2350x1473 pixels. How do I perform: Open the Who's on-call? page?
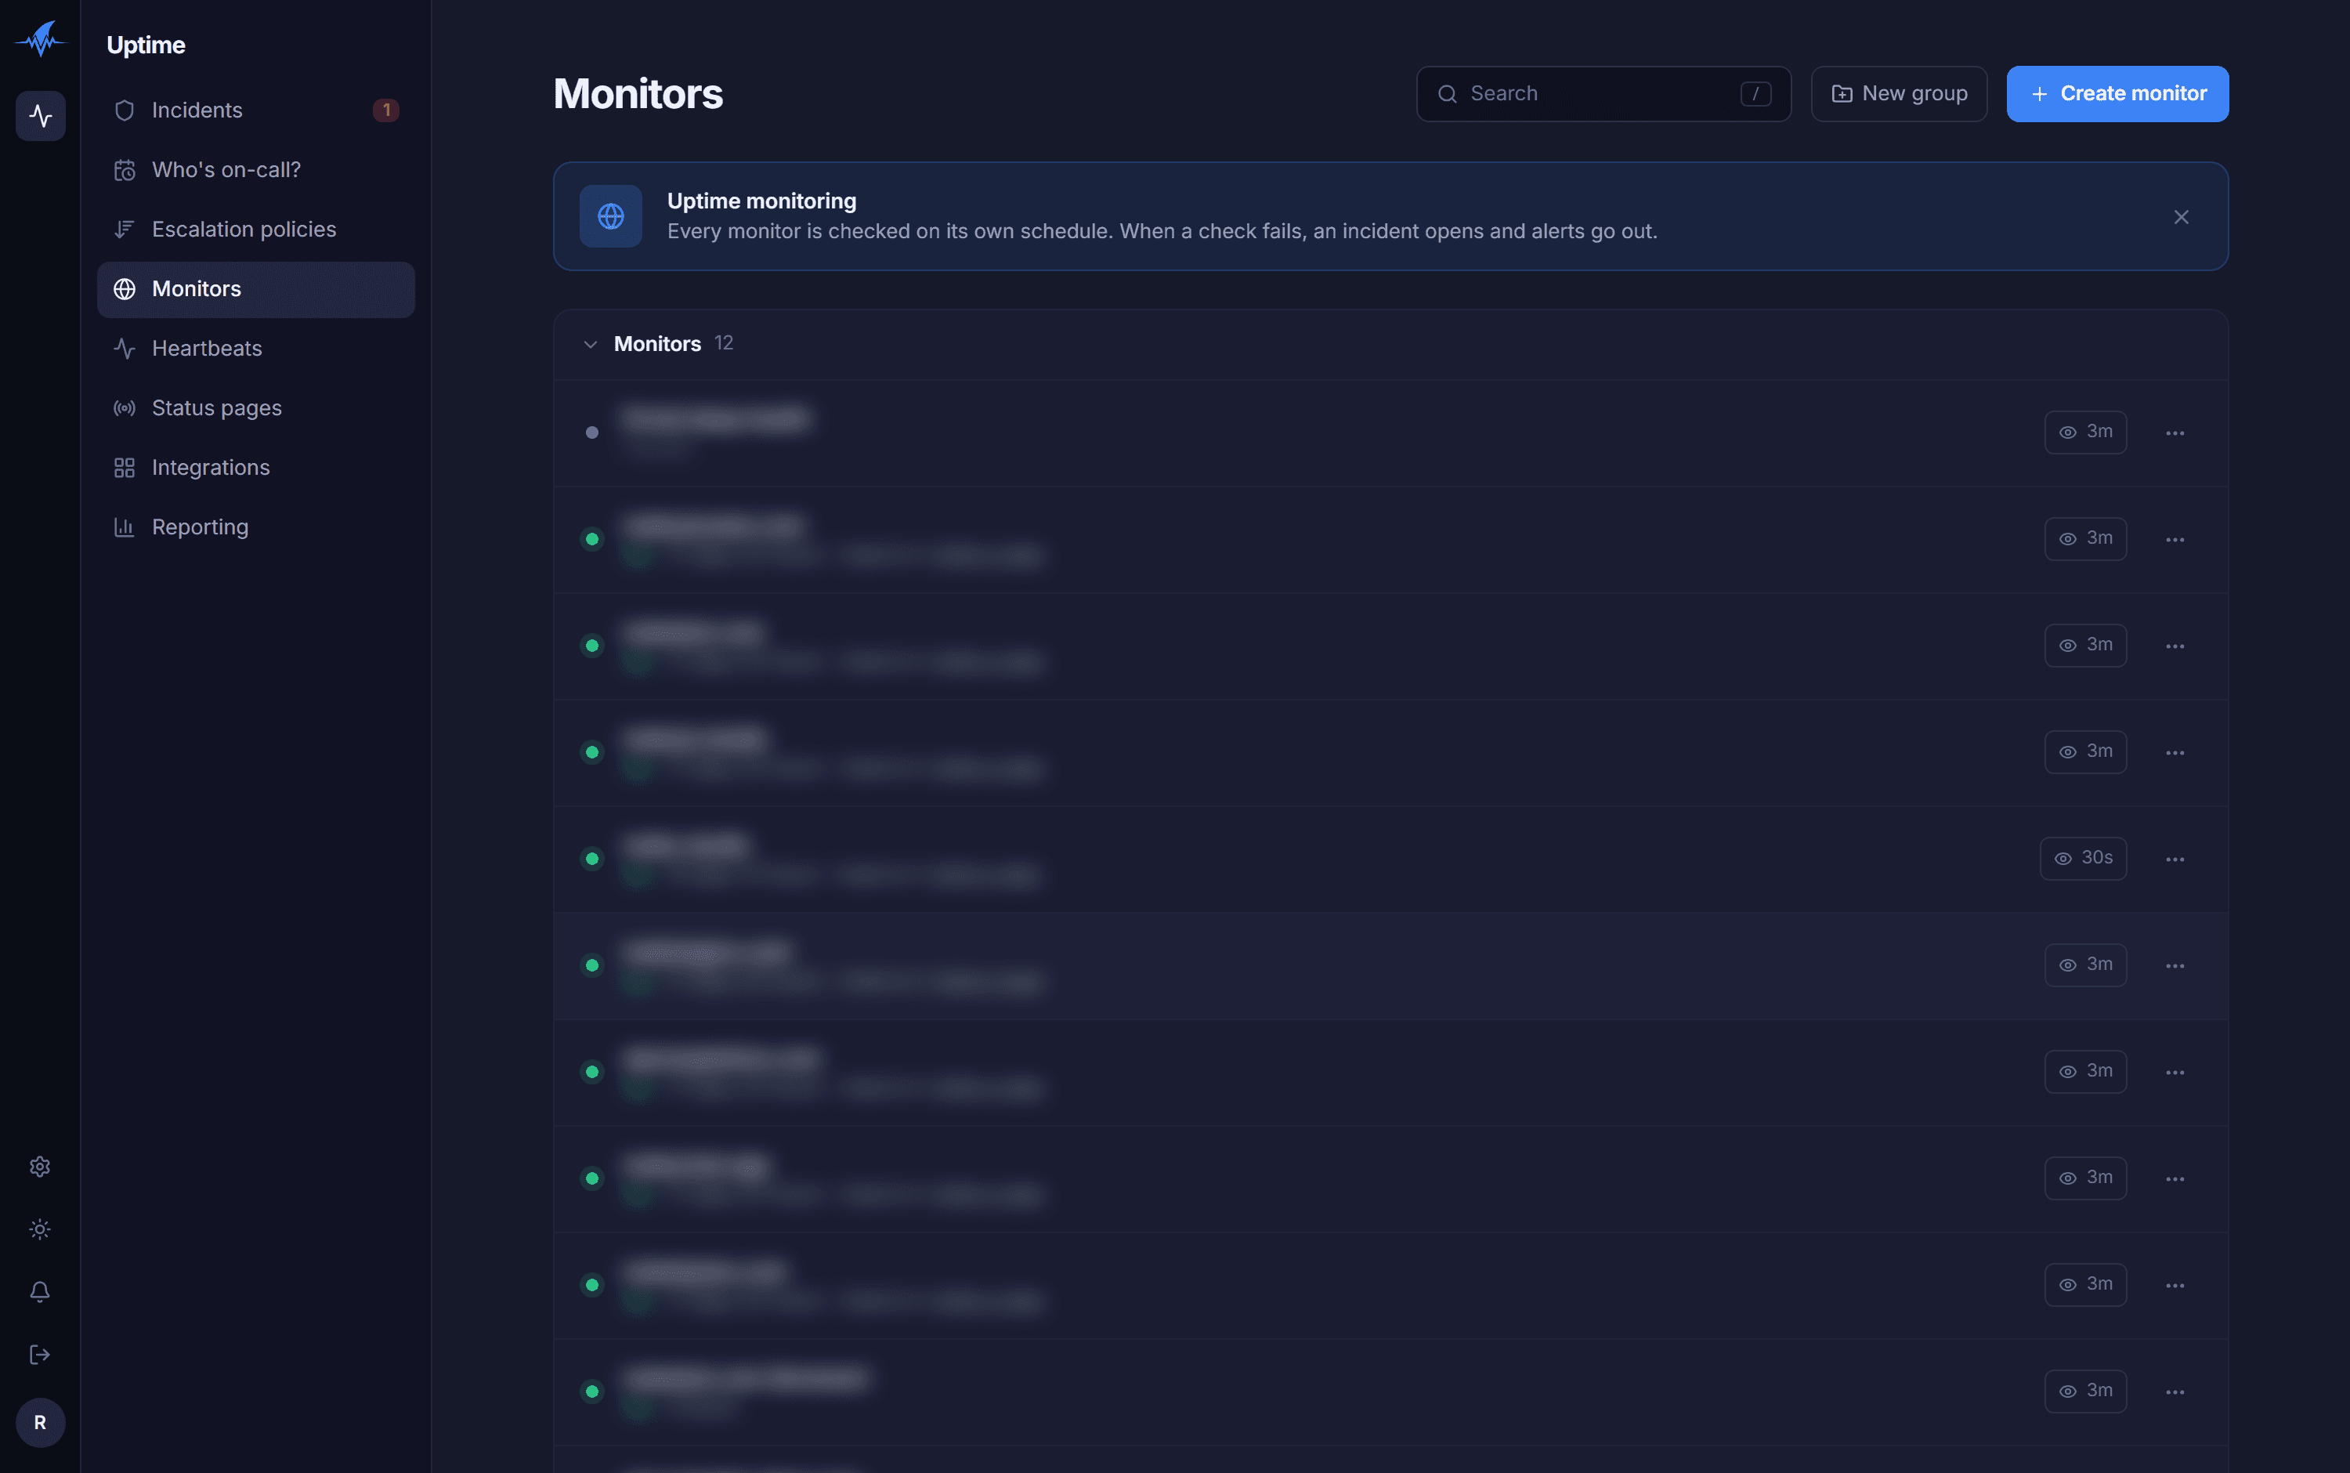pos(256,169)
